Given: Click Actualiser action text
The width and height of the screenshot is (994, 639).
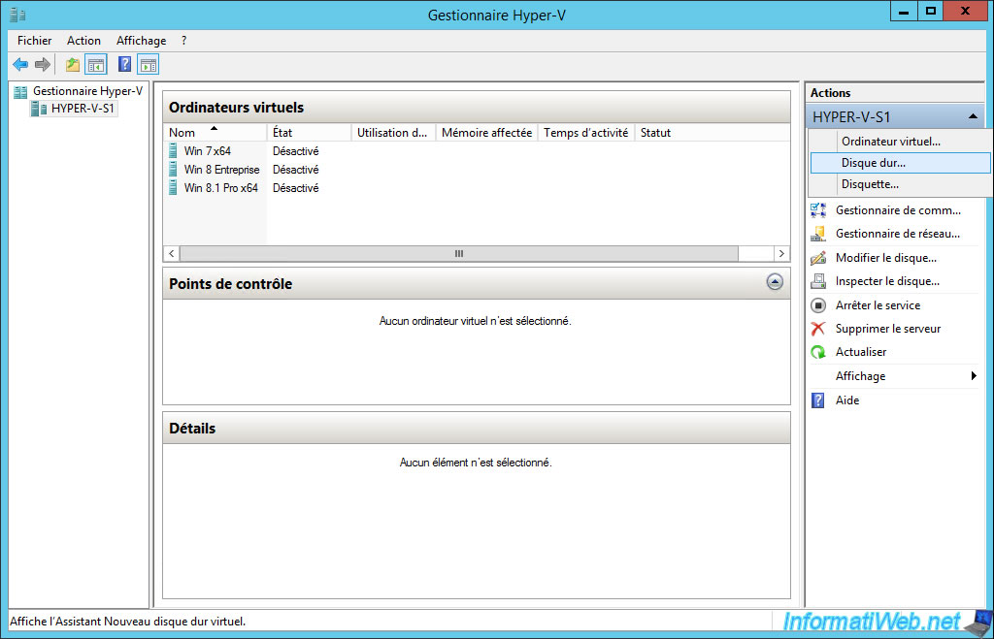Looking at the screenshot, I should coord(861,352).
